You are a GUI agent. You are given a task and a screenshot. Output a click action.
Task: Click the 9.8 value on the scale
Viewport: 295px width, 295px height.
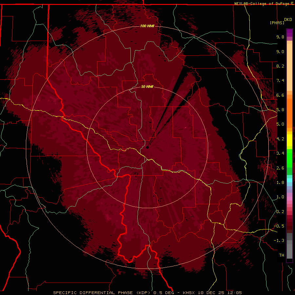280,37
